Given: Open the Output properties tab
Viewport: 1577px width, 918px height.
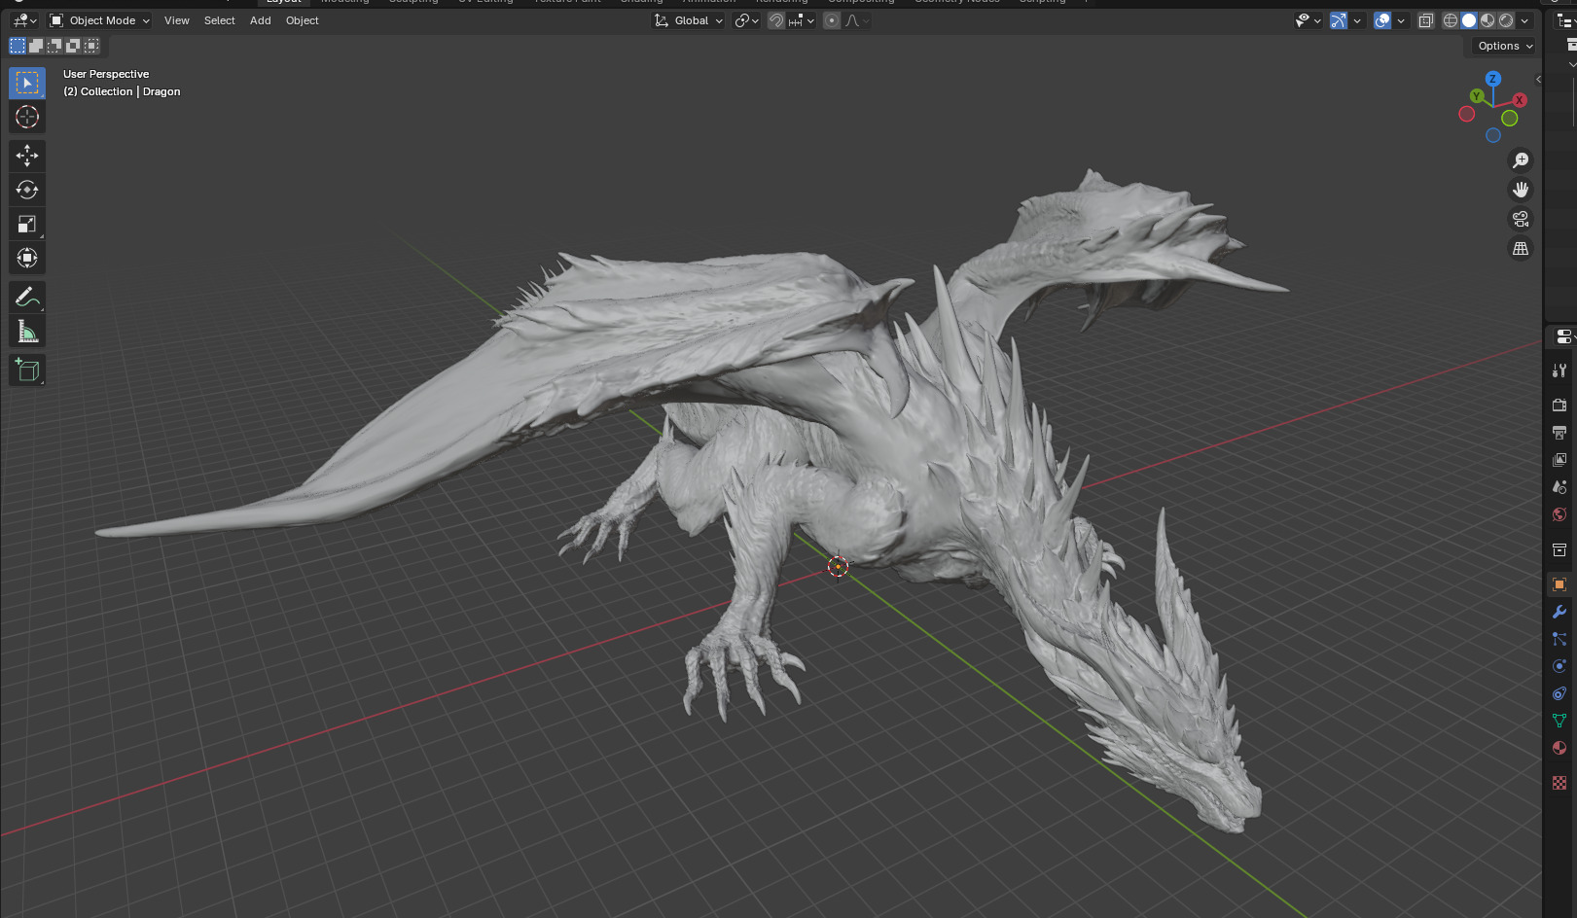Looking at the screenshot, I should pyautogui.click(x=1559, y=432).
